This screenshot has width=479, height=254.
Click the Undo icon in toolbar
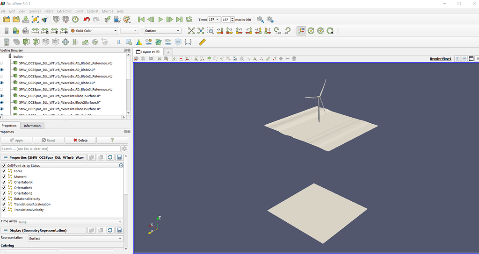tap(87, 19)
